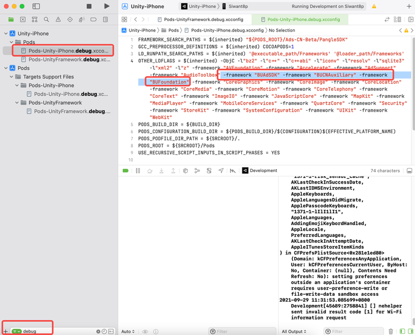The width and height of the screenshot is (415, 335).
Task: Select Pods-UnityFramework.debug file under Pods-UnityFramework folder
Action: (x=68, y=111)
